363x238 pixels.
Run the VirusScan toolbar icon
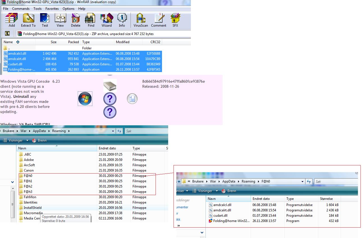pyautogui.click(x=141, y=20)
